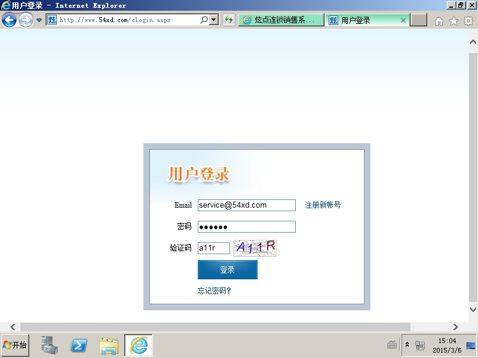Screen dimensions: 478x358
Task: Click the 忘记密码? forgot password link
Action: [x=214, y=291]
